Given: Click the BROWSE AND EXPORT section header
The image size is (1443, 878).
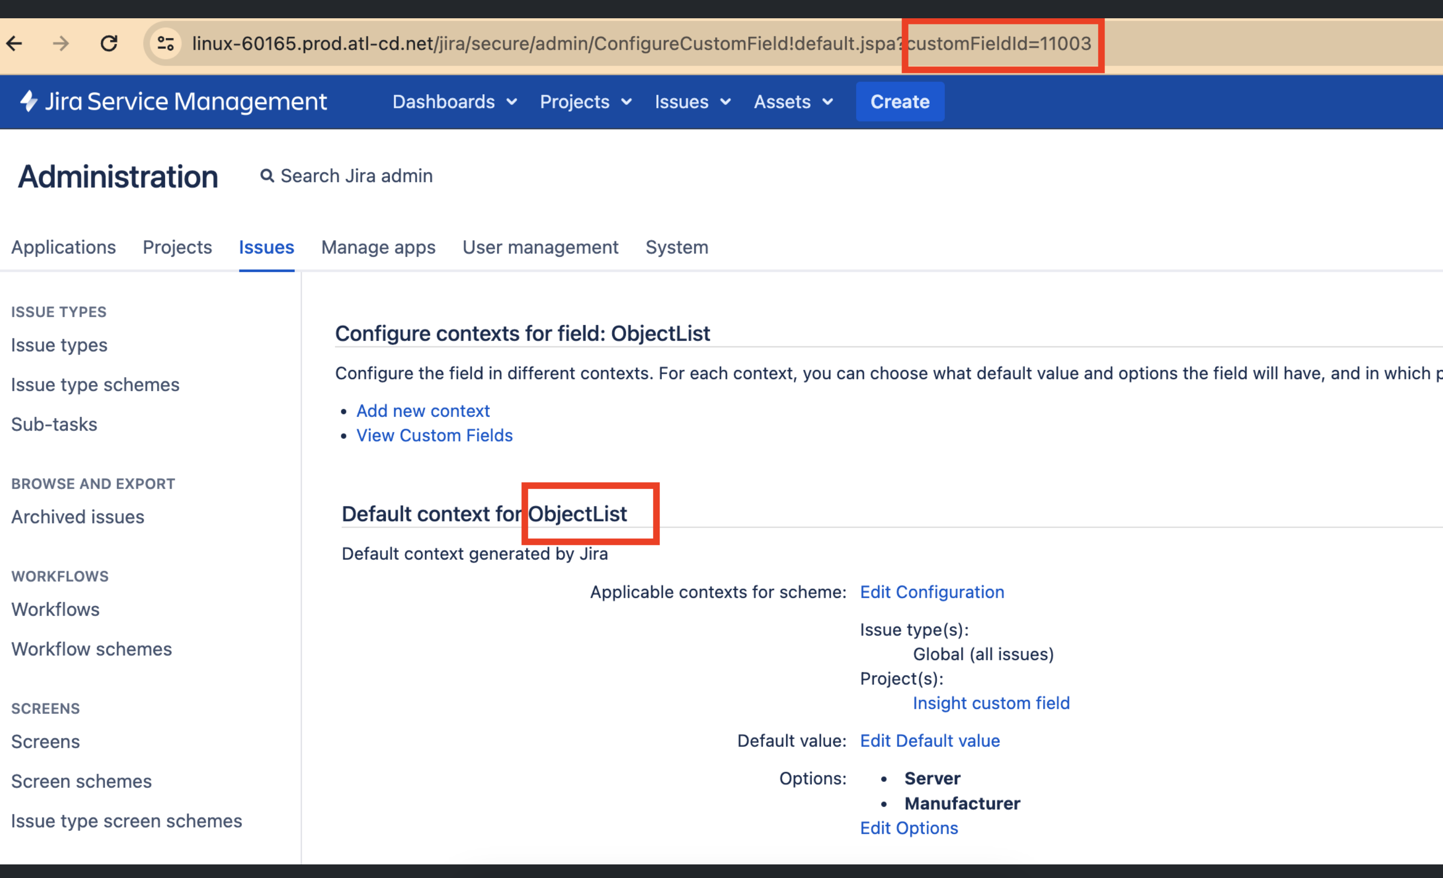Looking at the screenshot, I should click(x=93, y=484).
